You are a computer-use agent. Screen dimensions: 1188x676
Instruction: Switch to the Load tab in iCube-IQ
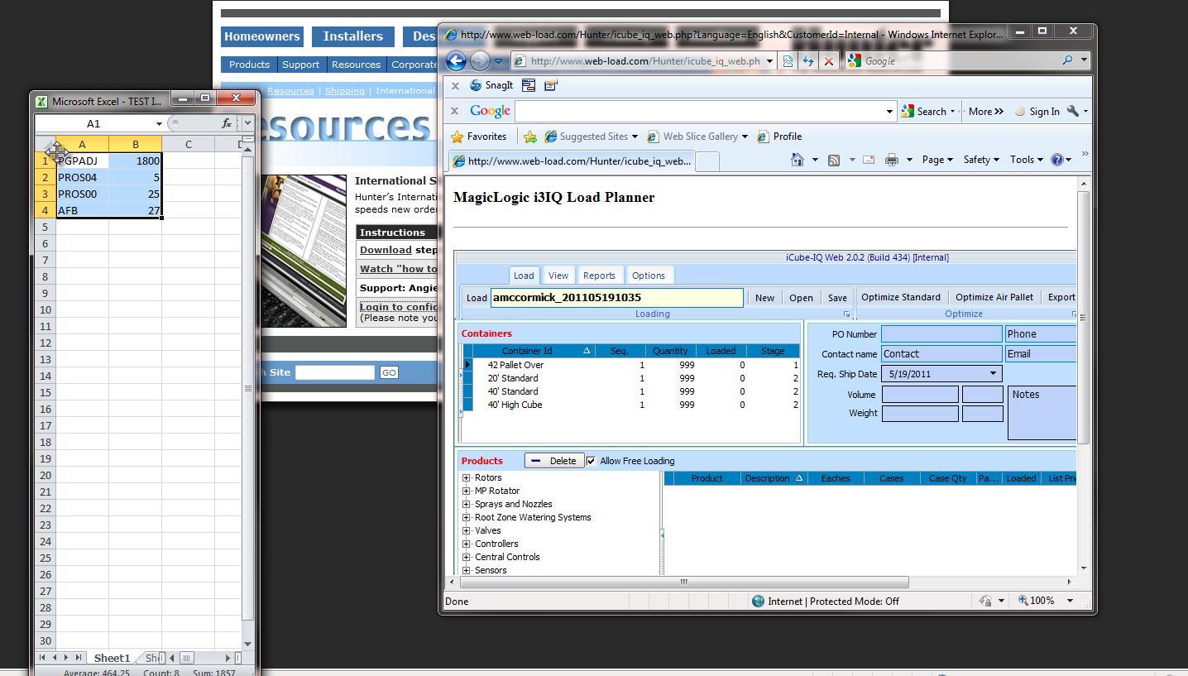click(x=524, y=276)
